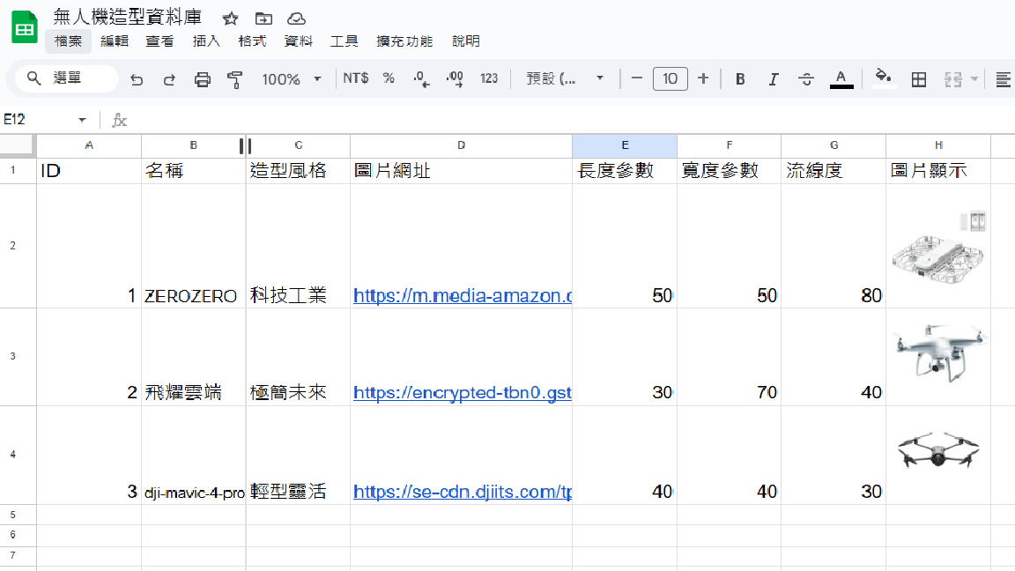Open the 說明 menu
1015x571 pixels.
click(466, 41)
